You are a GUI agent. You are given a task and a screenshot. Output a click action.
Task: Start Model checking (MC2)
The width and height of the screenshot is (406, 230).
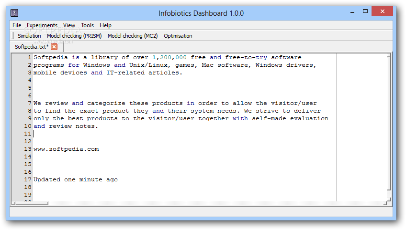click(x=133, y=36)
